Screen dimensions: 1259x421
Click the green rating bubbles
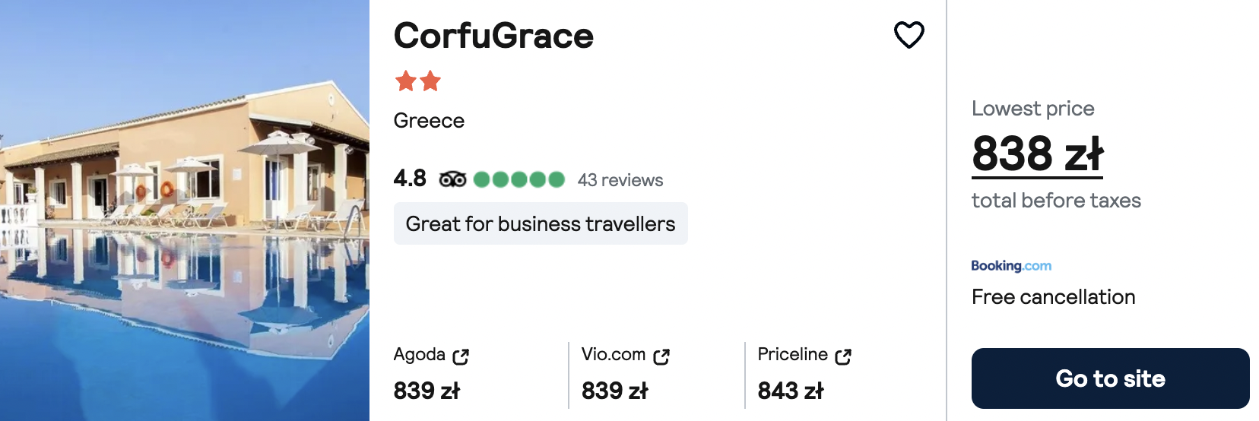click(x=519, y=179)
